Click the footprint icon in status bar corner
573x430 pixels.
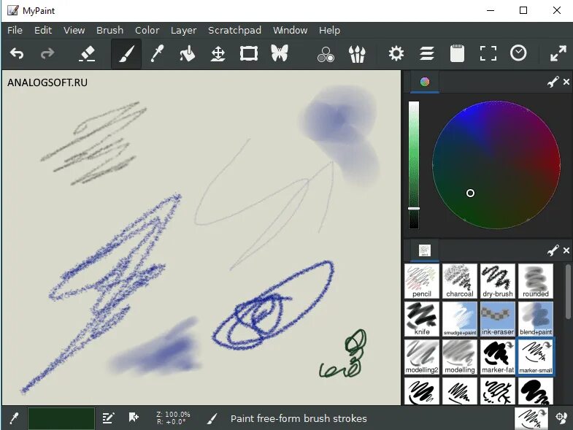click(x=561, y=418)
